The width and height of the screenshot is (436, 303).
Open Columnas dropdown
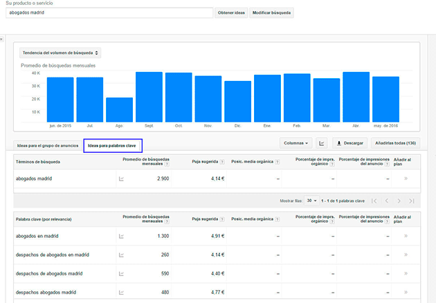point(296,143)
